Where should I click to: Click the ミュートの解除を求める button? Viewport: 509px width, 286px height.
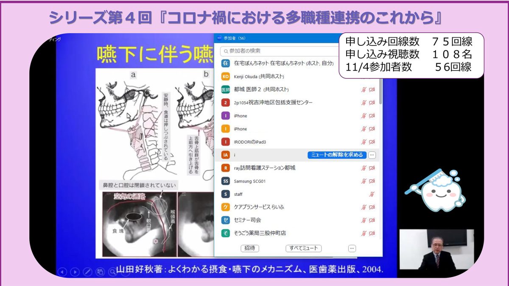tap(337, 155)
